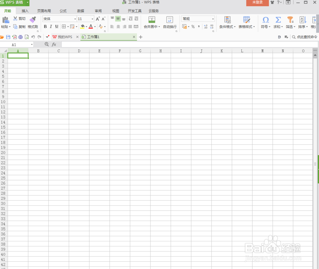The image size is (319, 269).
Task: Click the Export to PDF icon
Action: [x=14, y=37]
